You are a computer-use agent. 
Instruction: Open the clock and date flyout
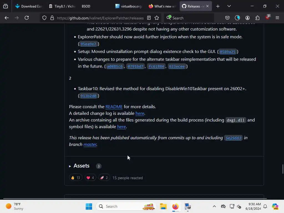click(x=253, y=206)
